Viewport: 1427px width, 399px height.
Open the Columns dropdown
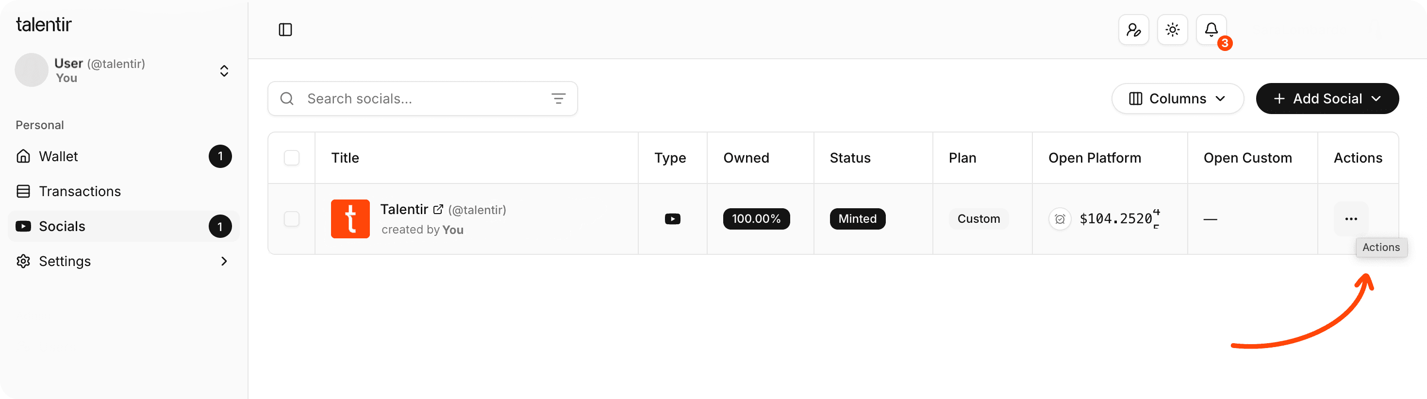coord(1177,99)
